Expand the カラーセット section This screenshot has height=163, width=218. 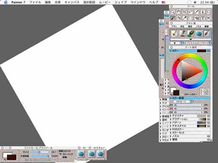(171, 133)
